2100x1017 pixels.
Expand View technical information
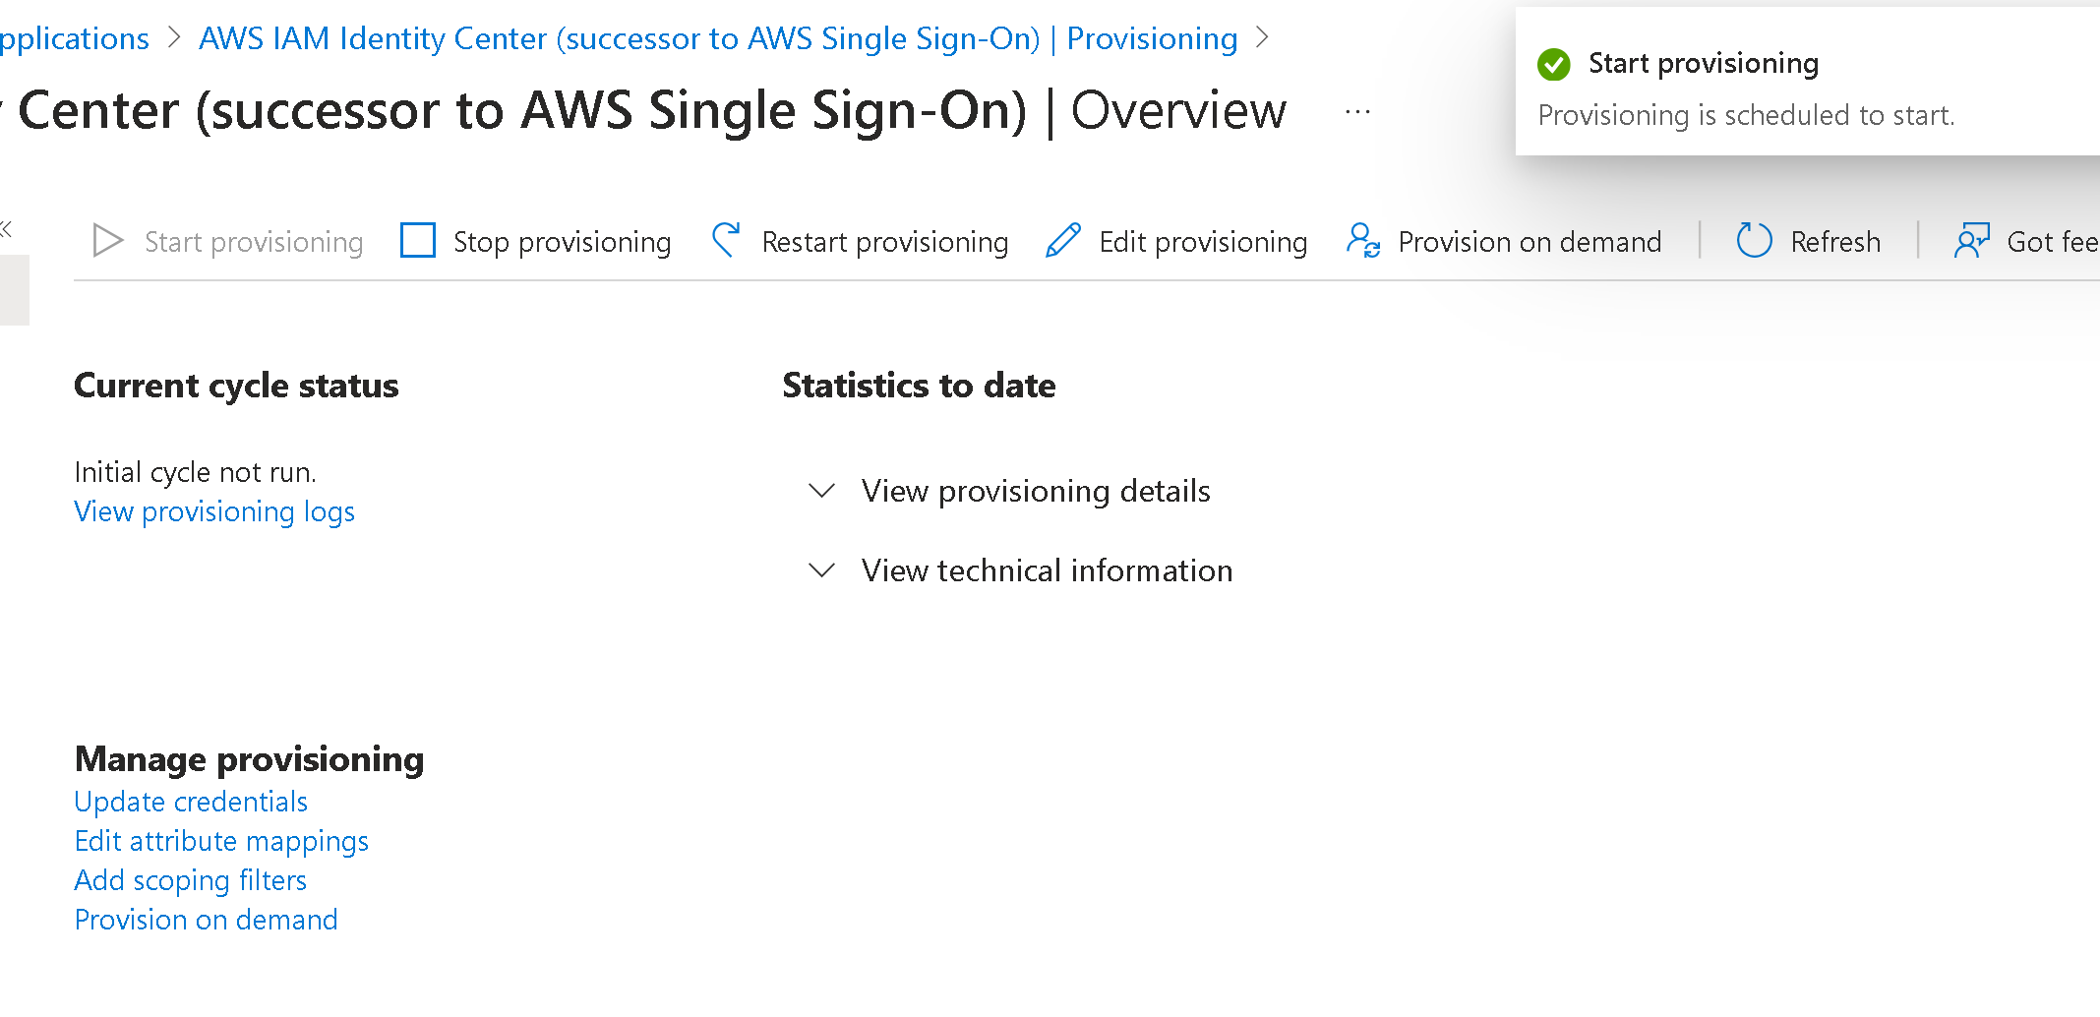point(1046,570)
